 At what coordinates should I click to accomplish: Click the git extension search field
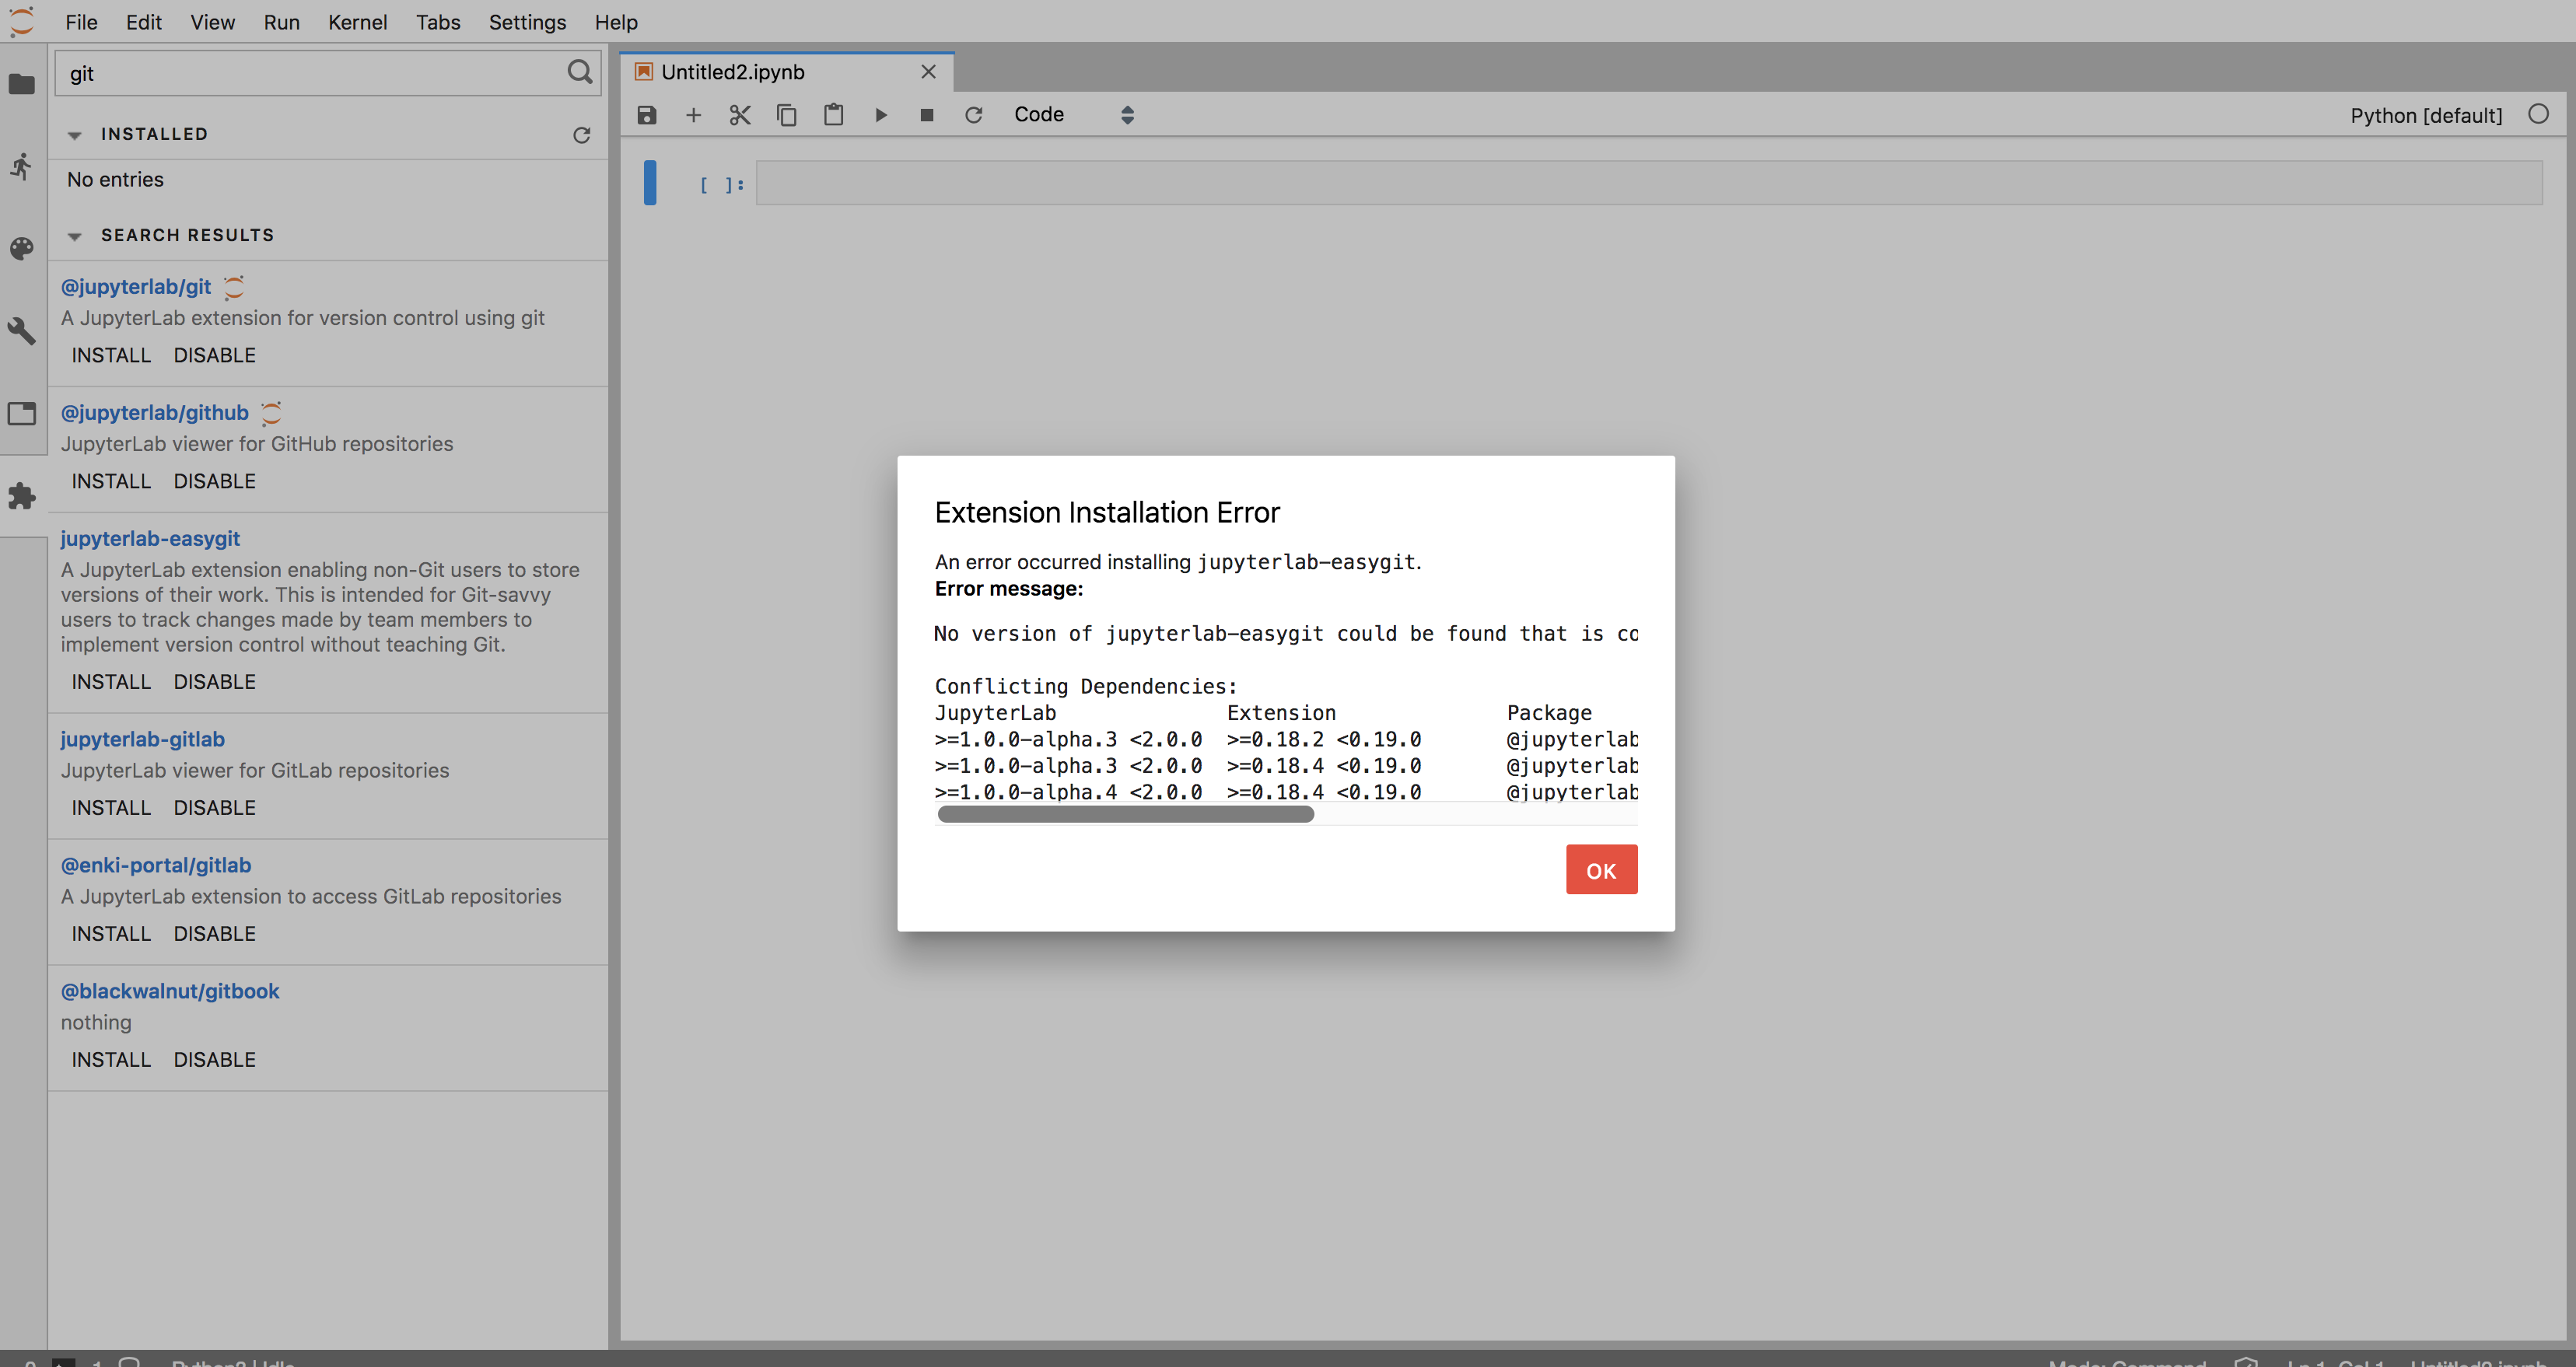tap(310, 73)
